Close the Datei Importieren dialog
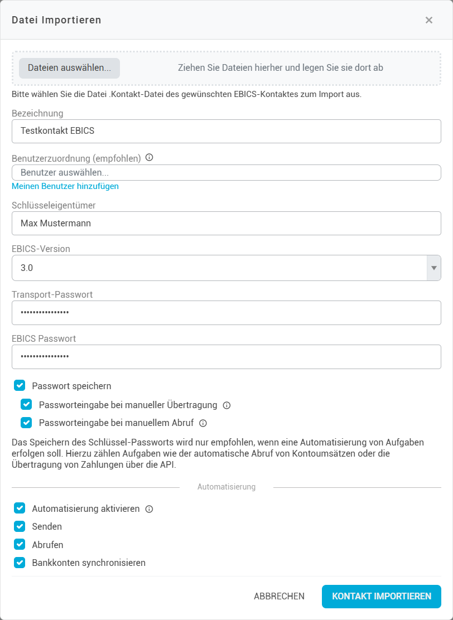Image resolution: width=453 pixels, height=620 pixels. (429, 20)
